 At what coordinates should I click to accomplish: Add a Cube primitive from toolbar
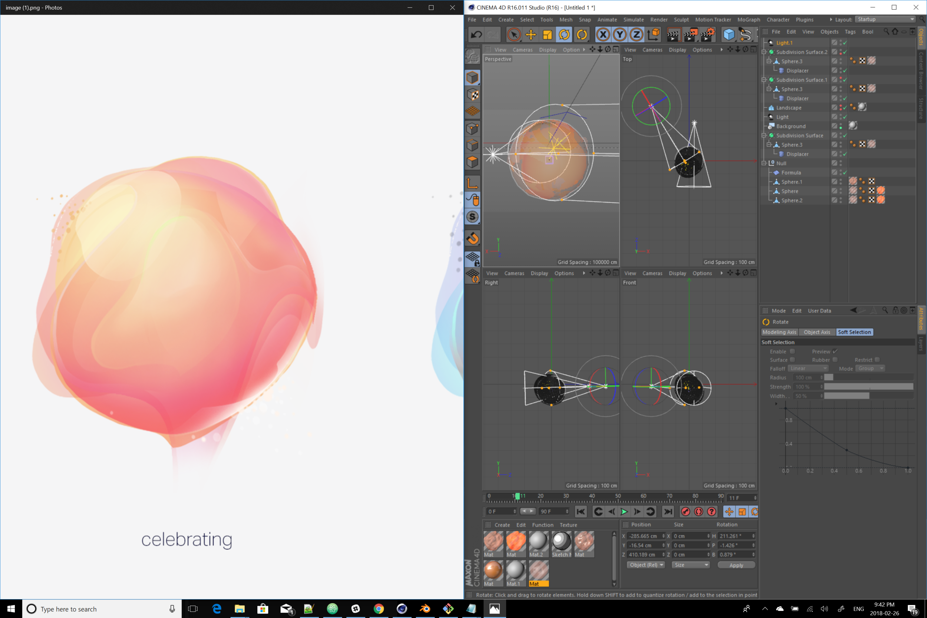(x=729, y=35)
